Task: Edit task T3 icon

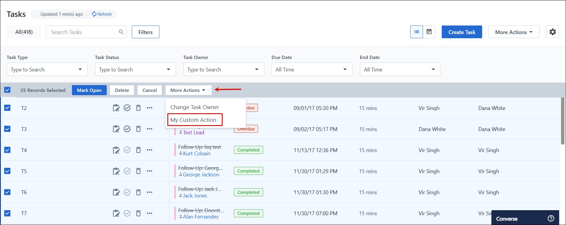Action: pos(116,129)
